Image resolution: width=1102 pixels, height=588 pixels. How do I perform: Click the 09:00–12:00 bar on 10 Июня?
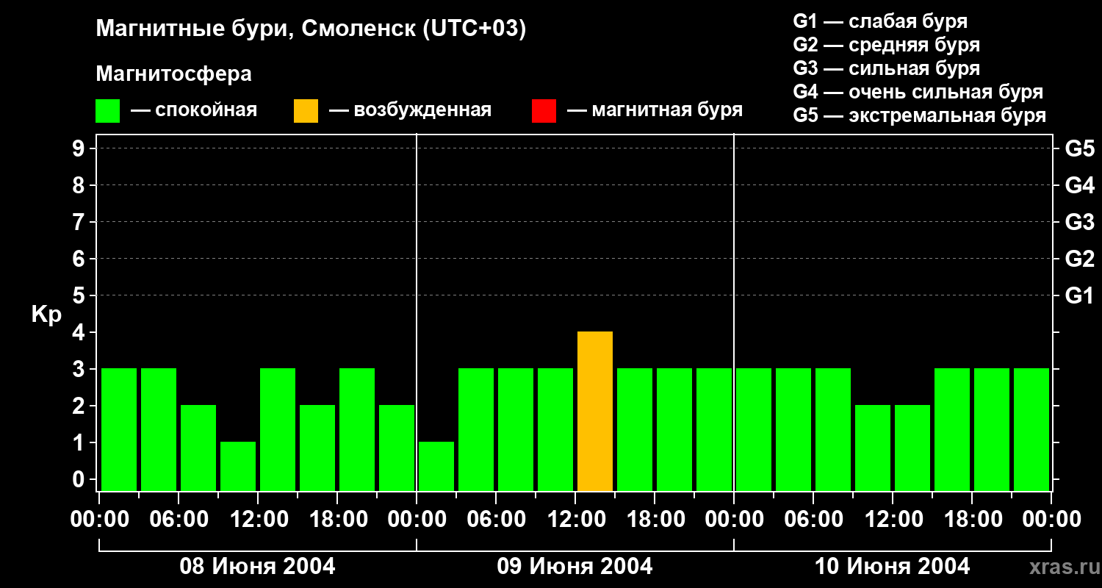tap(873, 448)
